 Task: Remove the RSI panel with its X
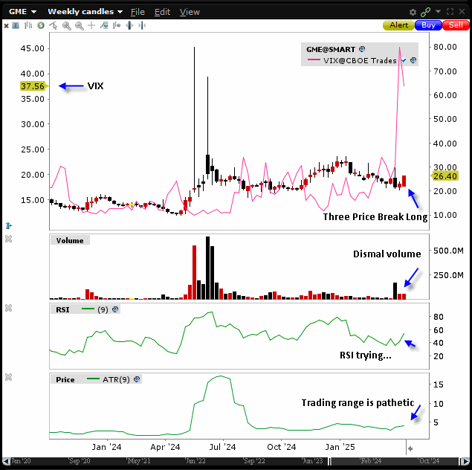[8, 308]
